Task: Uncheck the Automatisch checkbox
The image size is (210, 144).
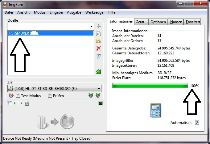Action: click(197, 123)
